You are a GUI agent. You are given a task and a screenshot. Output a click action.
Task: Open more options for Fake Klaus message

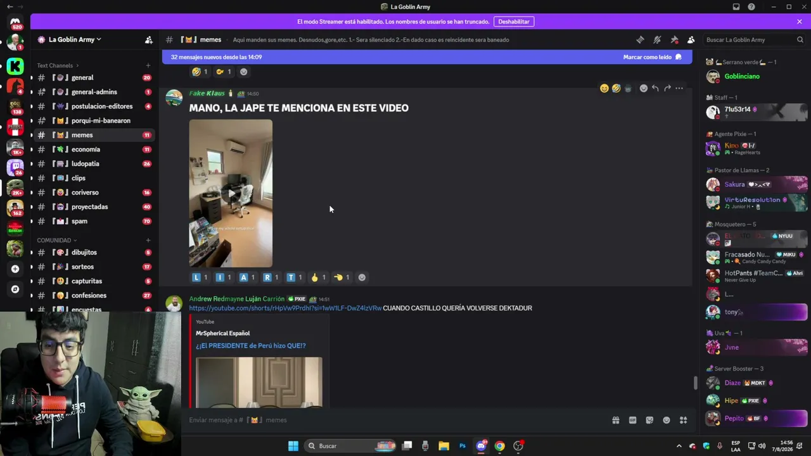tap(679, 88)
